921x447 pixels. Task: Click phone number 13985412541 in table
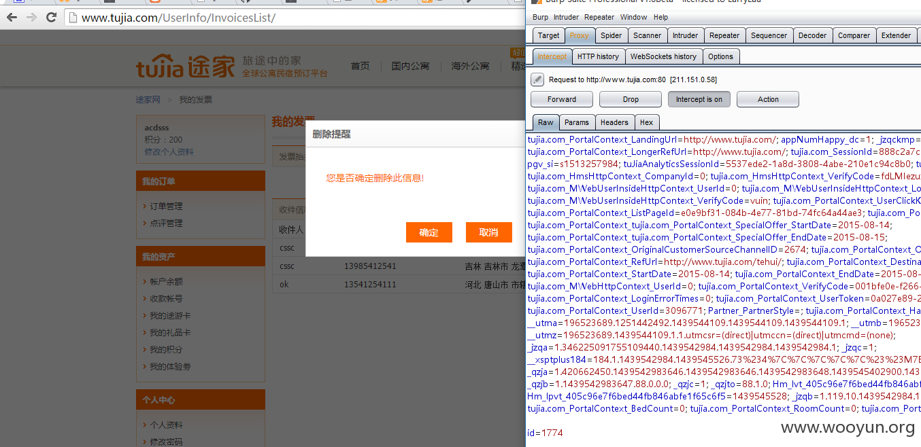click(369, 266)
